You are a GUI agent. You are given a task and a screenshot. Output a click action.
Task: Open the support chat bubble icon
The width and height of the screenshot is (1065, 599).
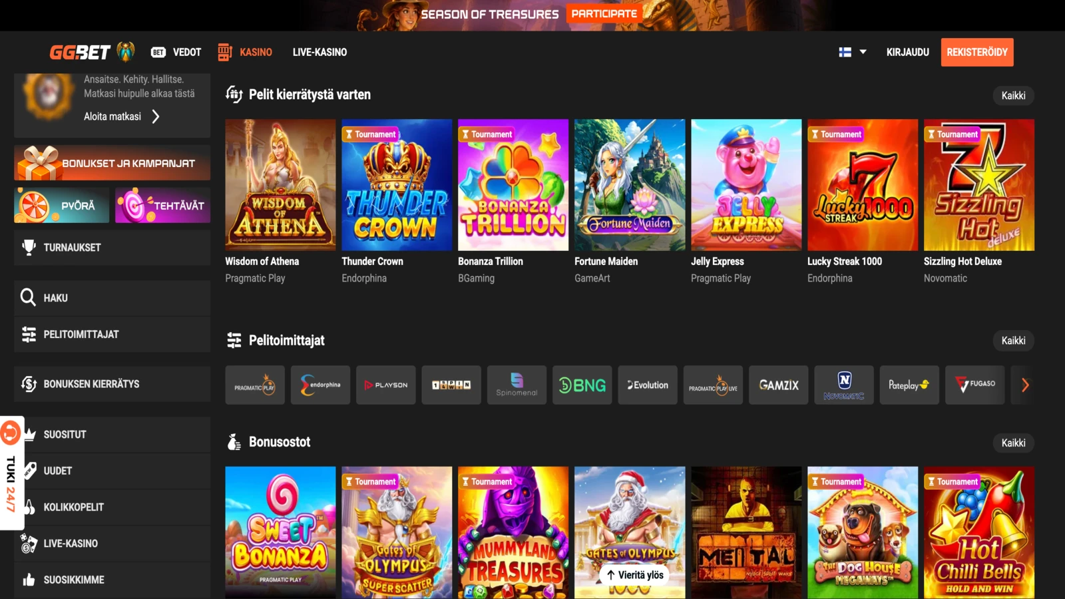[x=10, y=433]
